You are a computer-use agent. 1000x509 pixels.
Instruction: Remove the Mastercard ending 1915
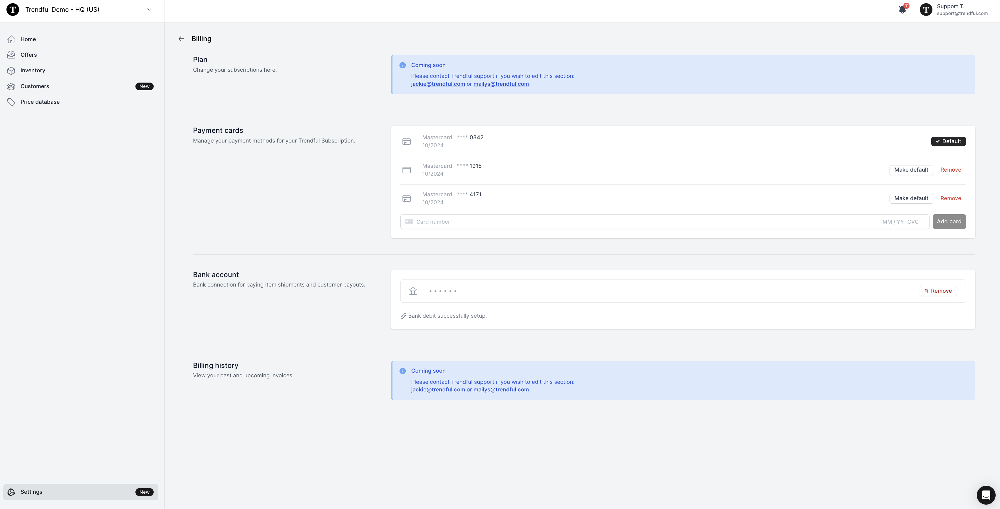951,170
